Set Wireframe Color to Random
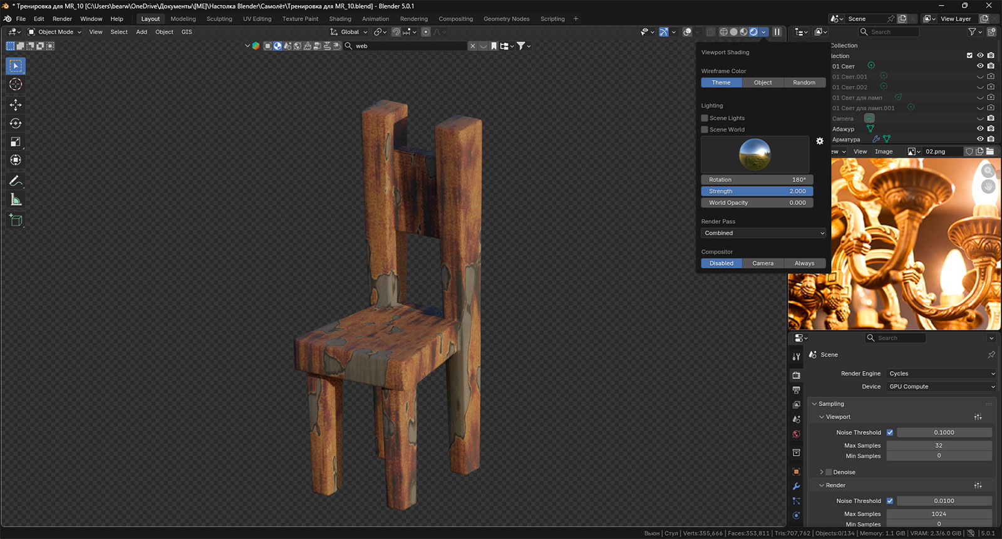Screen dimensions: 1002x539 pos(804,83)
